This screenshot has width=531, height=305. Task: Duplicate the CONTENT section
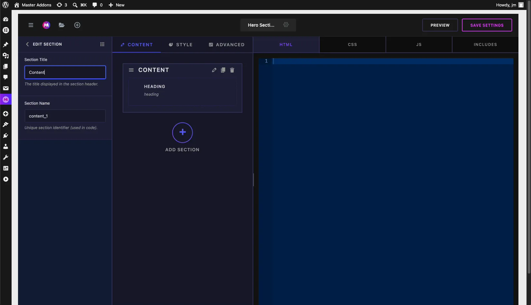point(223,70)
